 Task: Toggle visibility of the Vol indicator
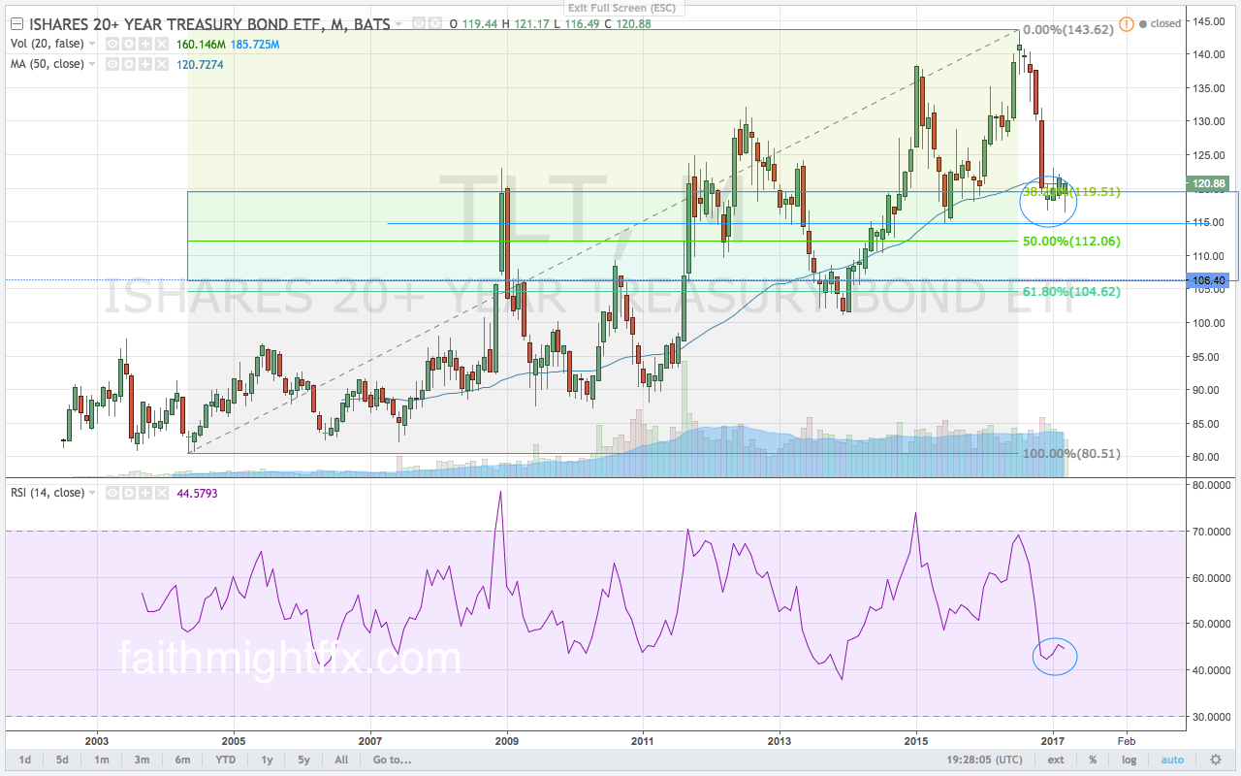click(112, 44)
